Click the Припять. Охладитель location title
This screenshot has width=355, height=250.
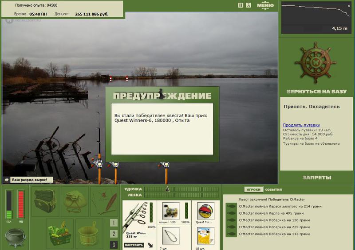point(312,107)
